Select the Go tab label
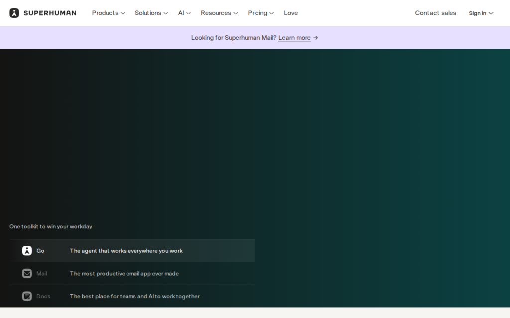Screen dimensions: 510x318 point(40,251)
